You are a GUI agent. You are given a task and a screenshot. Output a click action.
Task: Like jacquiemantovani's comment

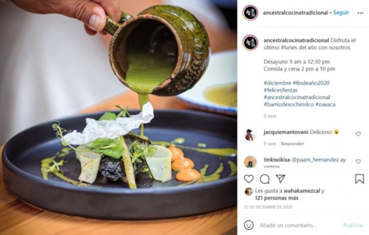pos(358,134)
